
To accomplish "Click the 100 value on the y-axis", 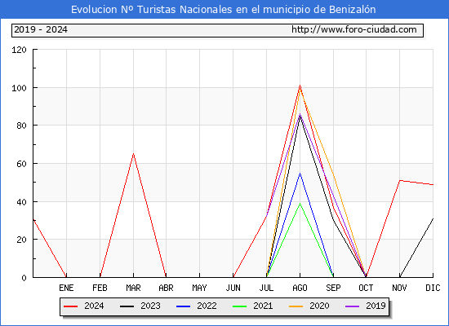I will click(x=19, y=88).
